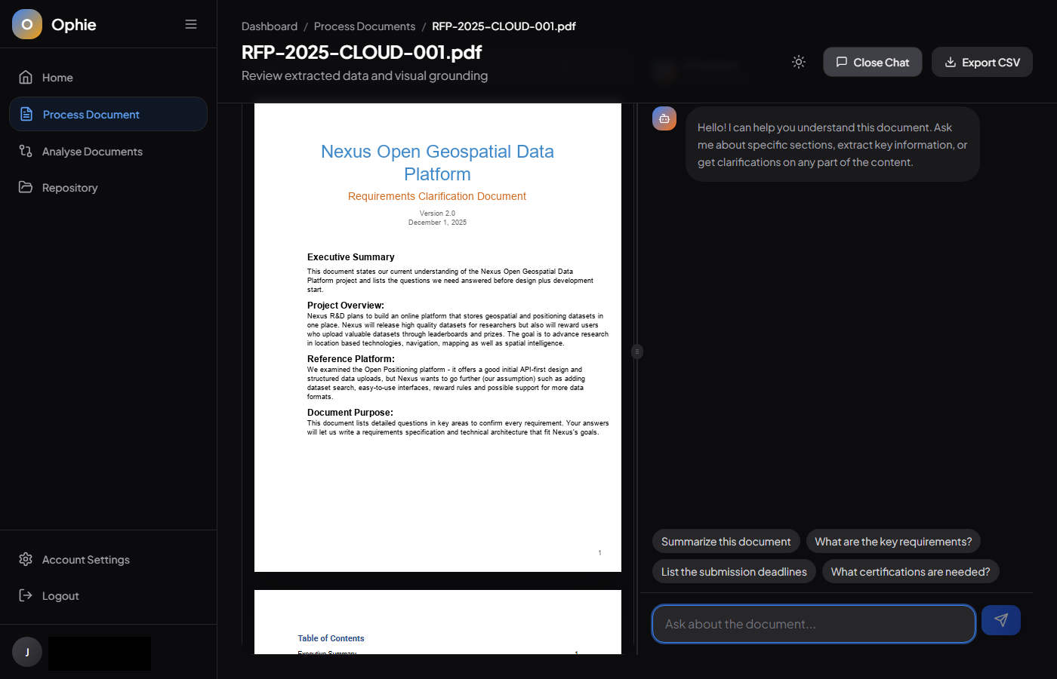This screenshot has height=679, width=1057.
Task: Click the Logout icon in the sidebar
Action: coord(25,595)
